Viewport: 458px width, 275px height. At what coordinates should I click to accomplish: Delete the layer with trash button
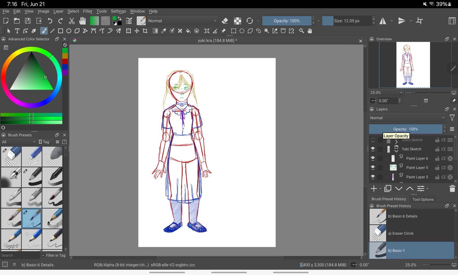tap(452, 189)
